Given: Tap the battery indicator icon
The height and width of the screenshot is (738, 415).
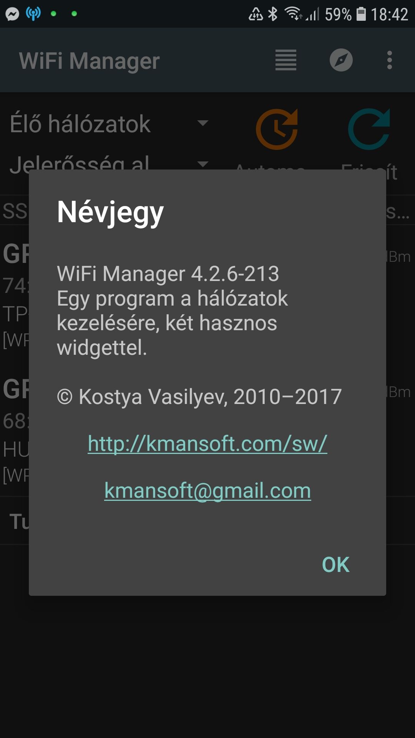Looking at the screenshot, I should click(x=361, y=14).
